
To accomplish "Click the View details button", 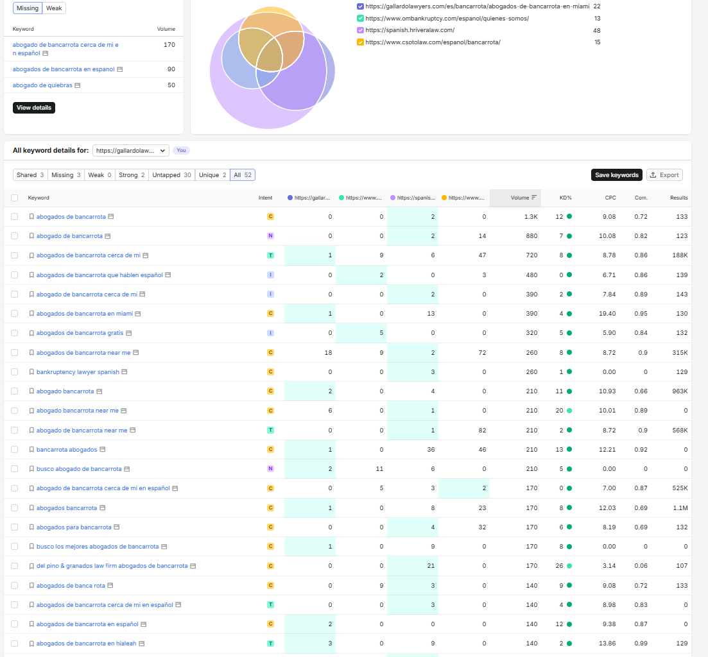I will tap(34, 108).
